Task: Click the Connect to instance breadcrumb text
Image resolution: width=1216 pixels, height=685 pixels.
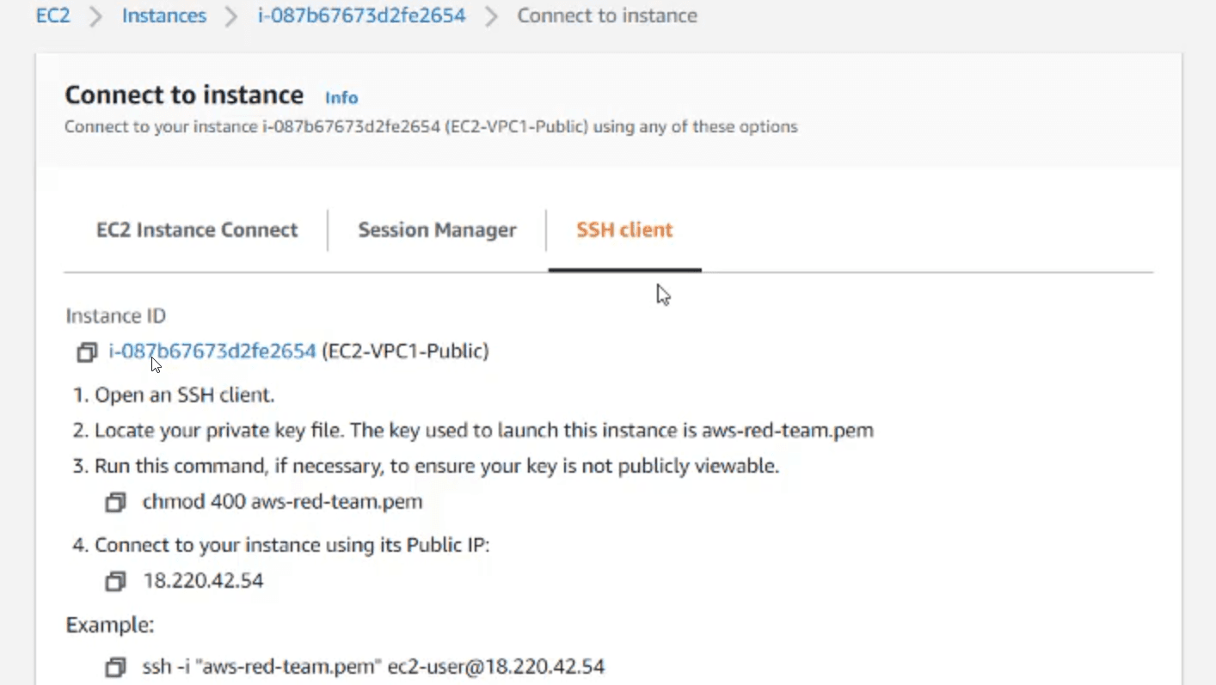Action: click(606, 15)
